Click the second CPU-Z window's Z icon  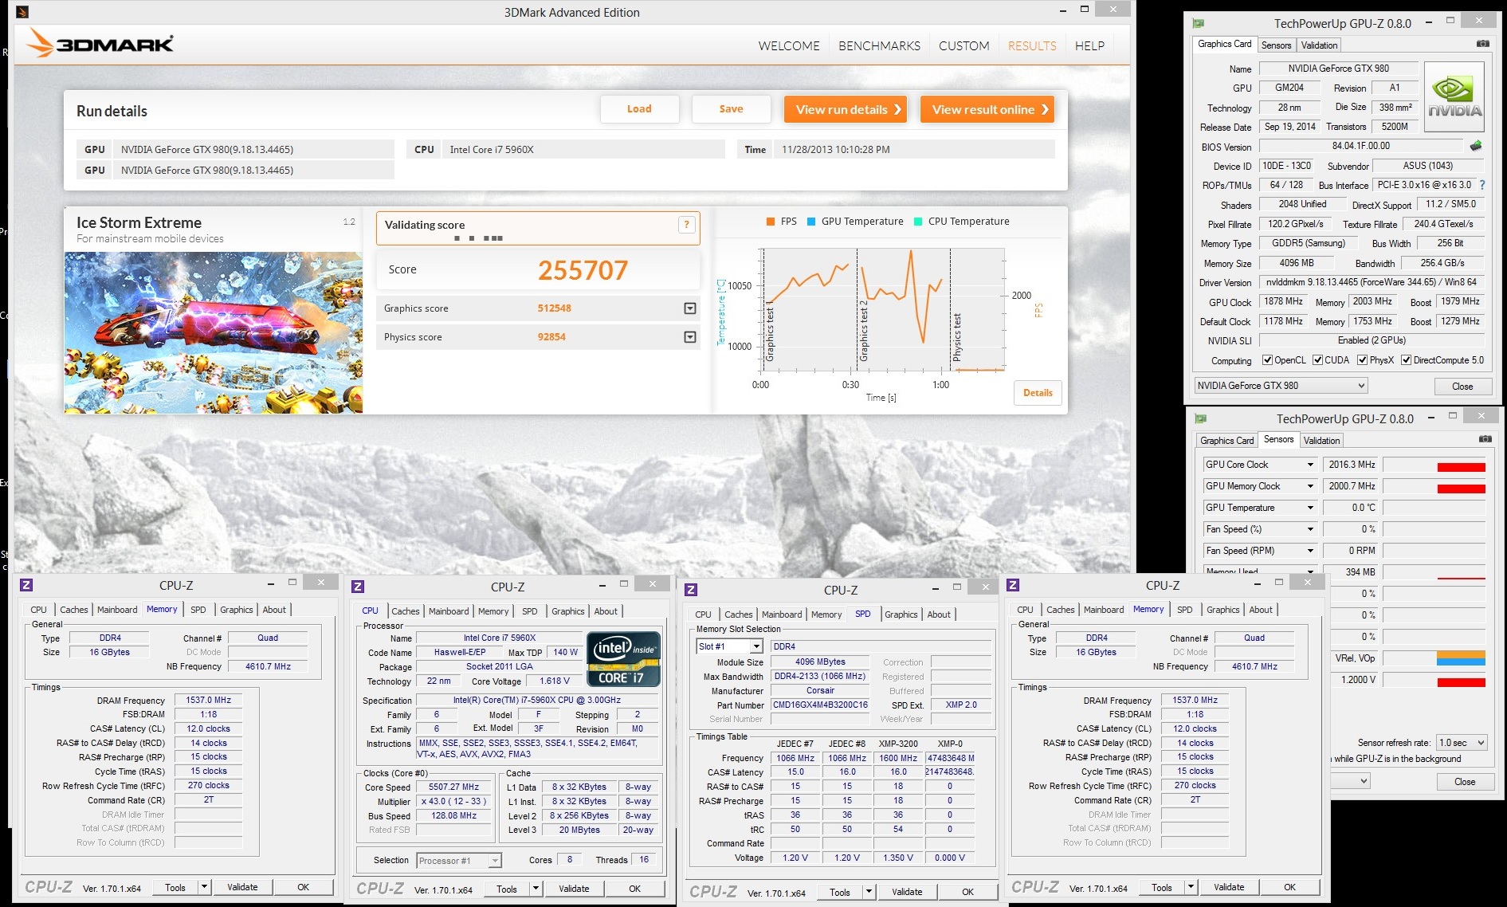pos(358,587)
